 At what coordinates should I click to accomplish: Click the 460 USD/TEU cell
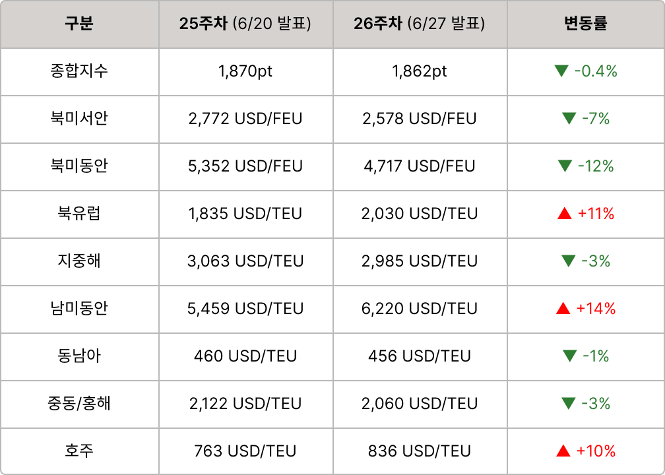point(245,356)
